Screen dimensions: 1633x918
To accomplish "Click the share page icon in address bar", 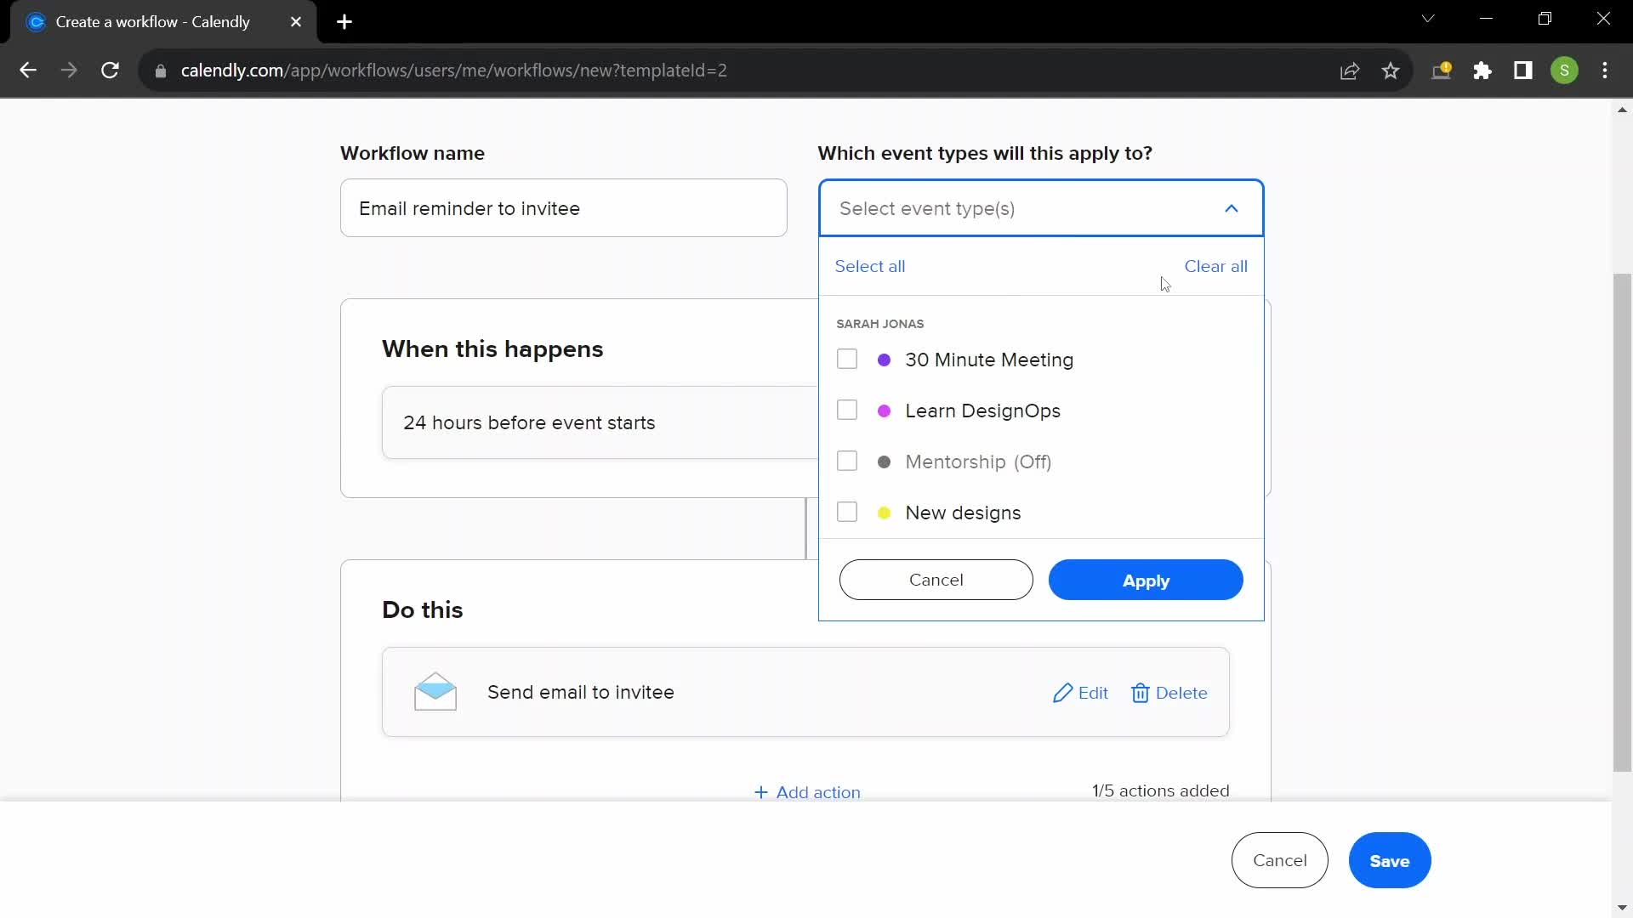I will [x=1351, y=71].
